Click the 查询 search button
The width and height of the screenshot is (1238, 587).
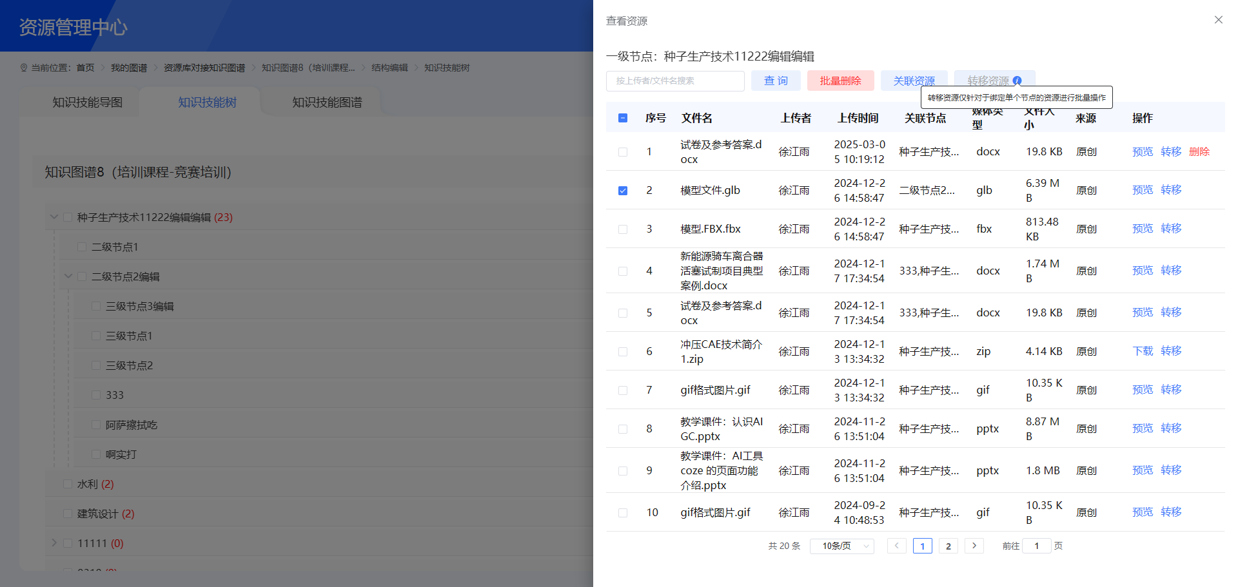click(776, 81)
